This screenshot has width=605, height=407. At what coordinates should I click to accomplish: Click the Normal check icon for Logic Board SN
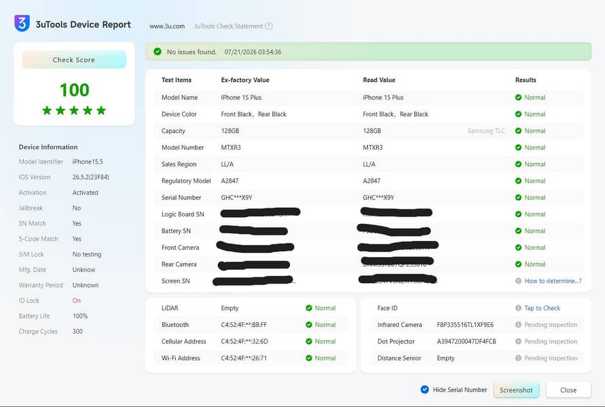518,214
